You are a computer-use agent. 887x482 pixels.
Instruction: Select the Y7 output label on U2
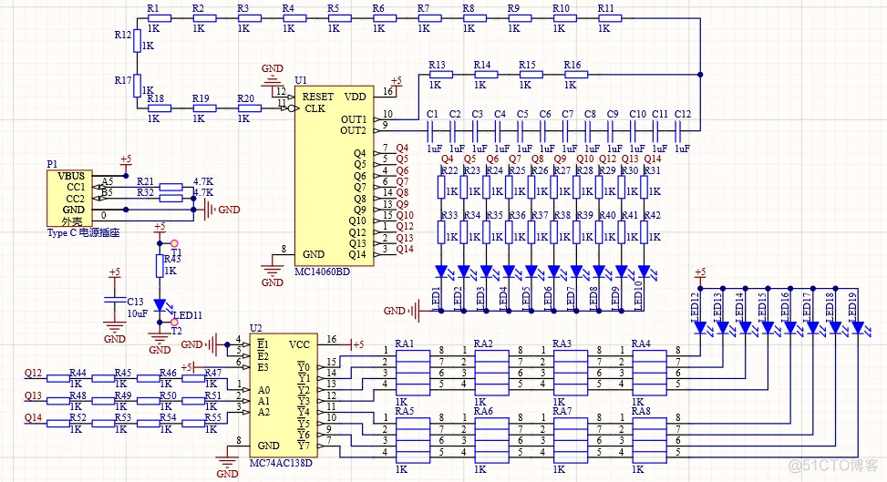304,446
